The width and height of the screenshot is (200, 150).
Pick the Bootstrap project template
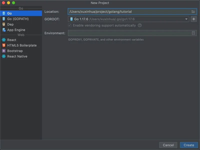point(21,51)
